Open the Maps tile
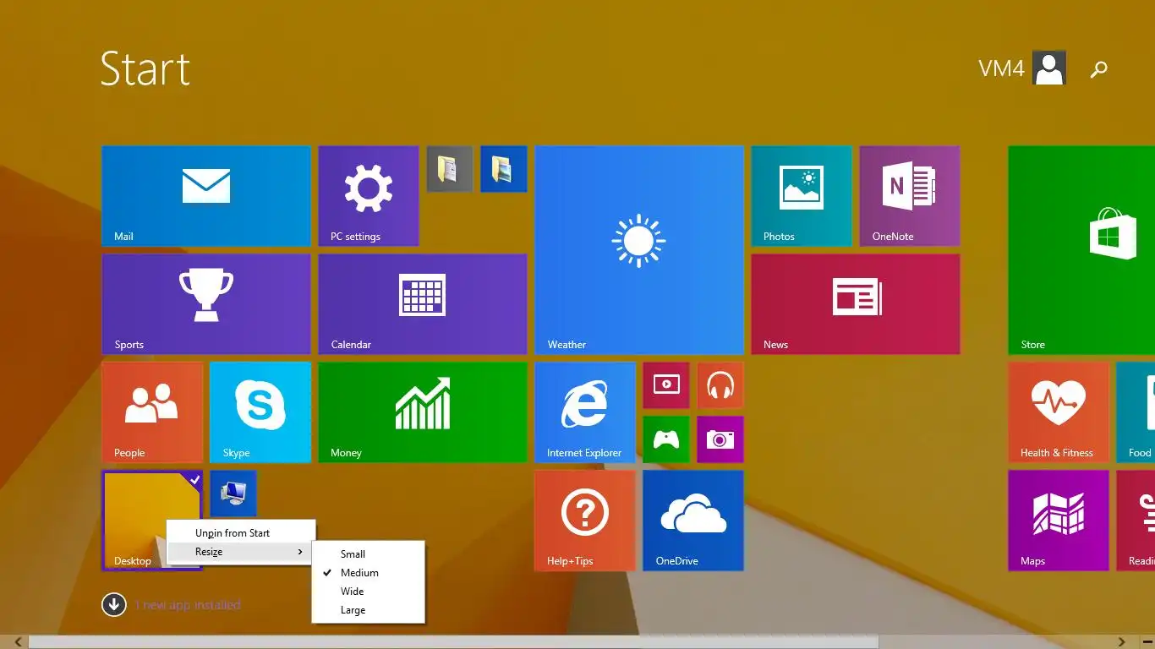This screenshot has height=649, width=1155. 1059,521
